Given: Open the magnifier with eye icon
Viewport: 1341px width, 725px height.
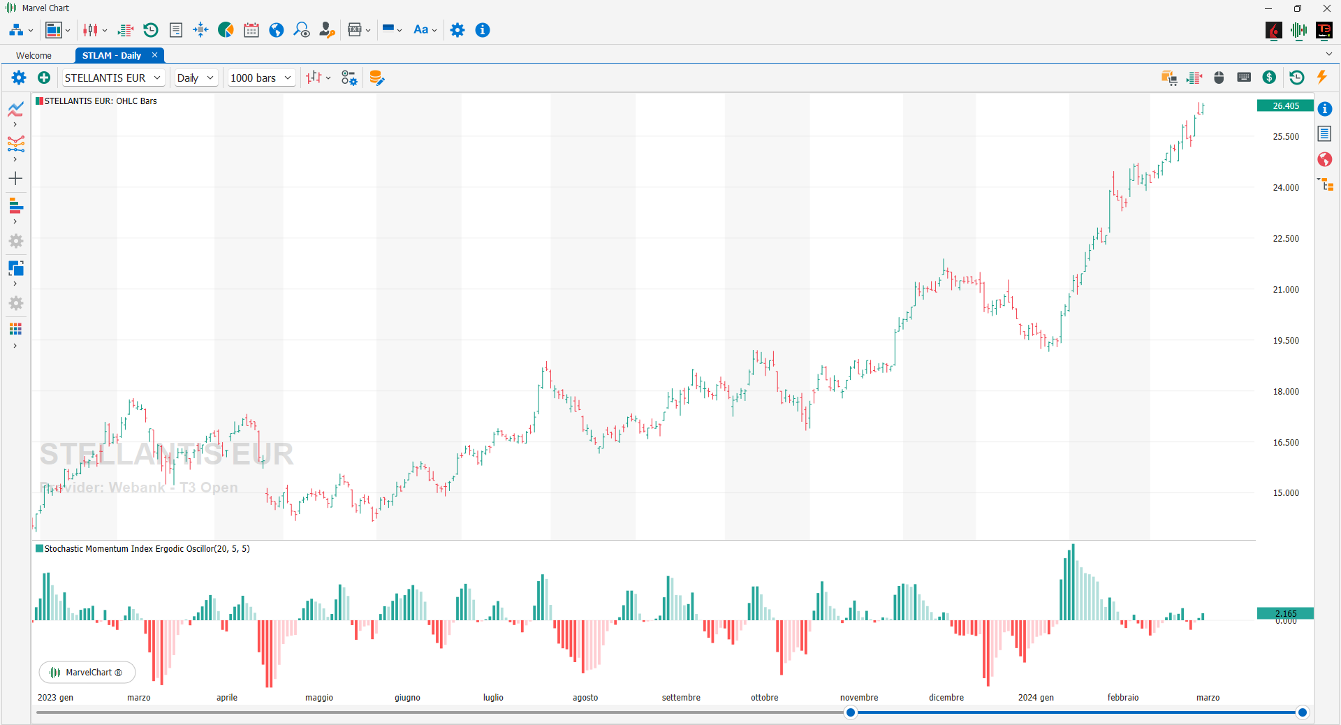Looking at the screenshot, I should coord(302,30).
